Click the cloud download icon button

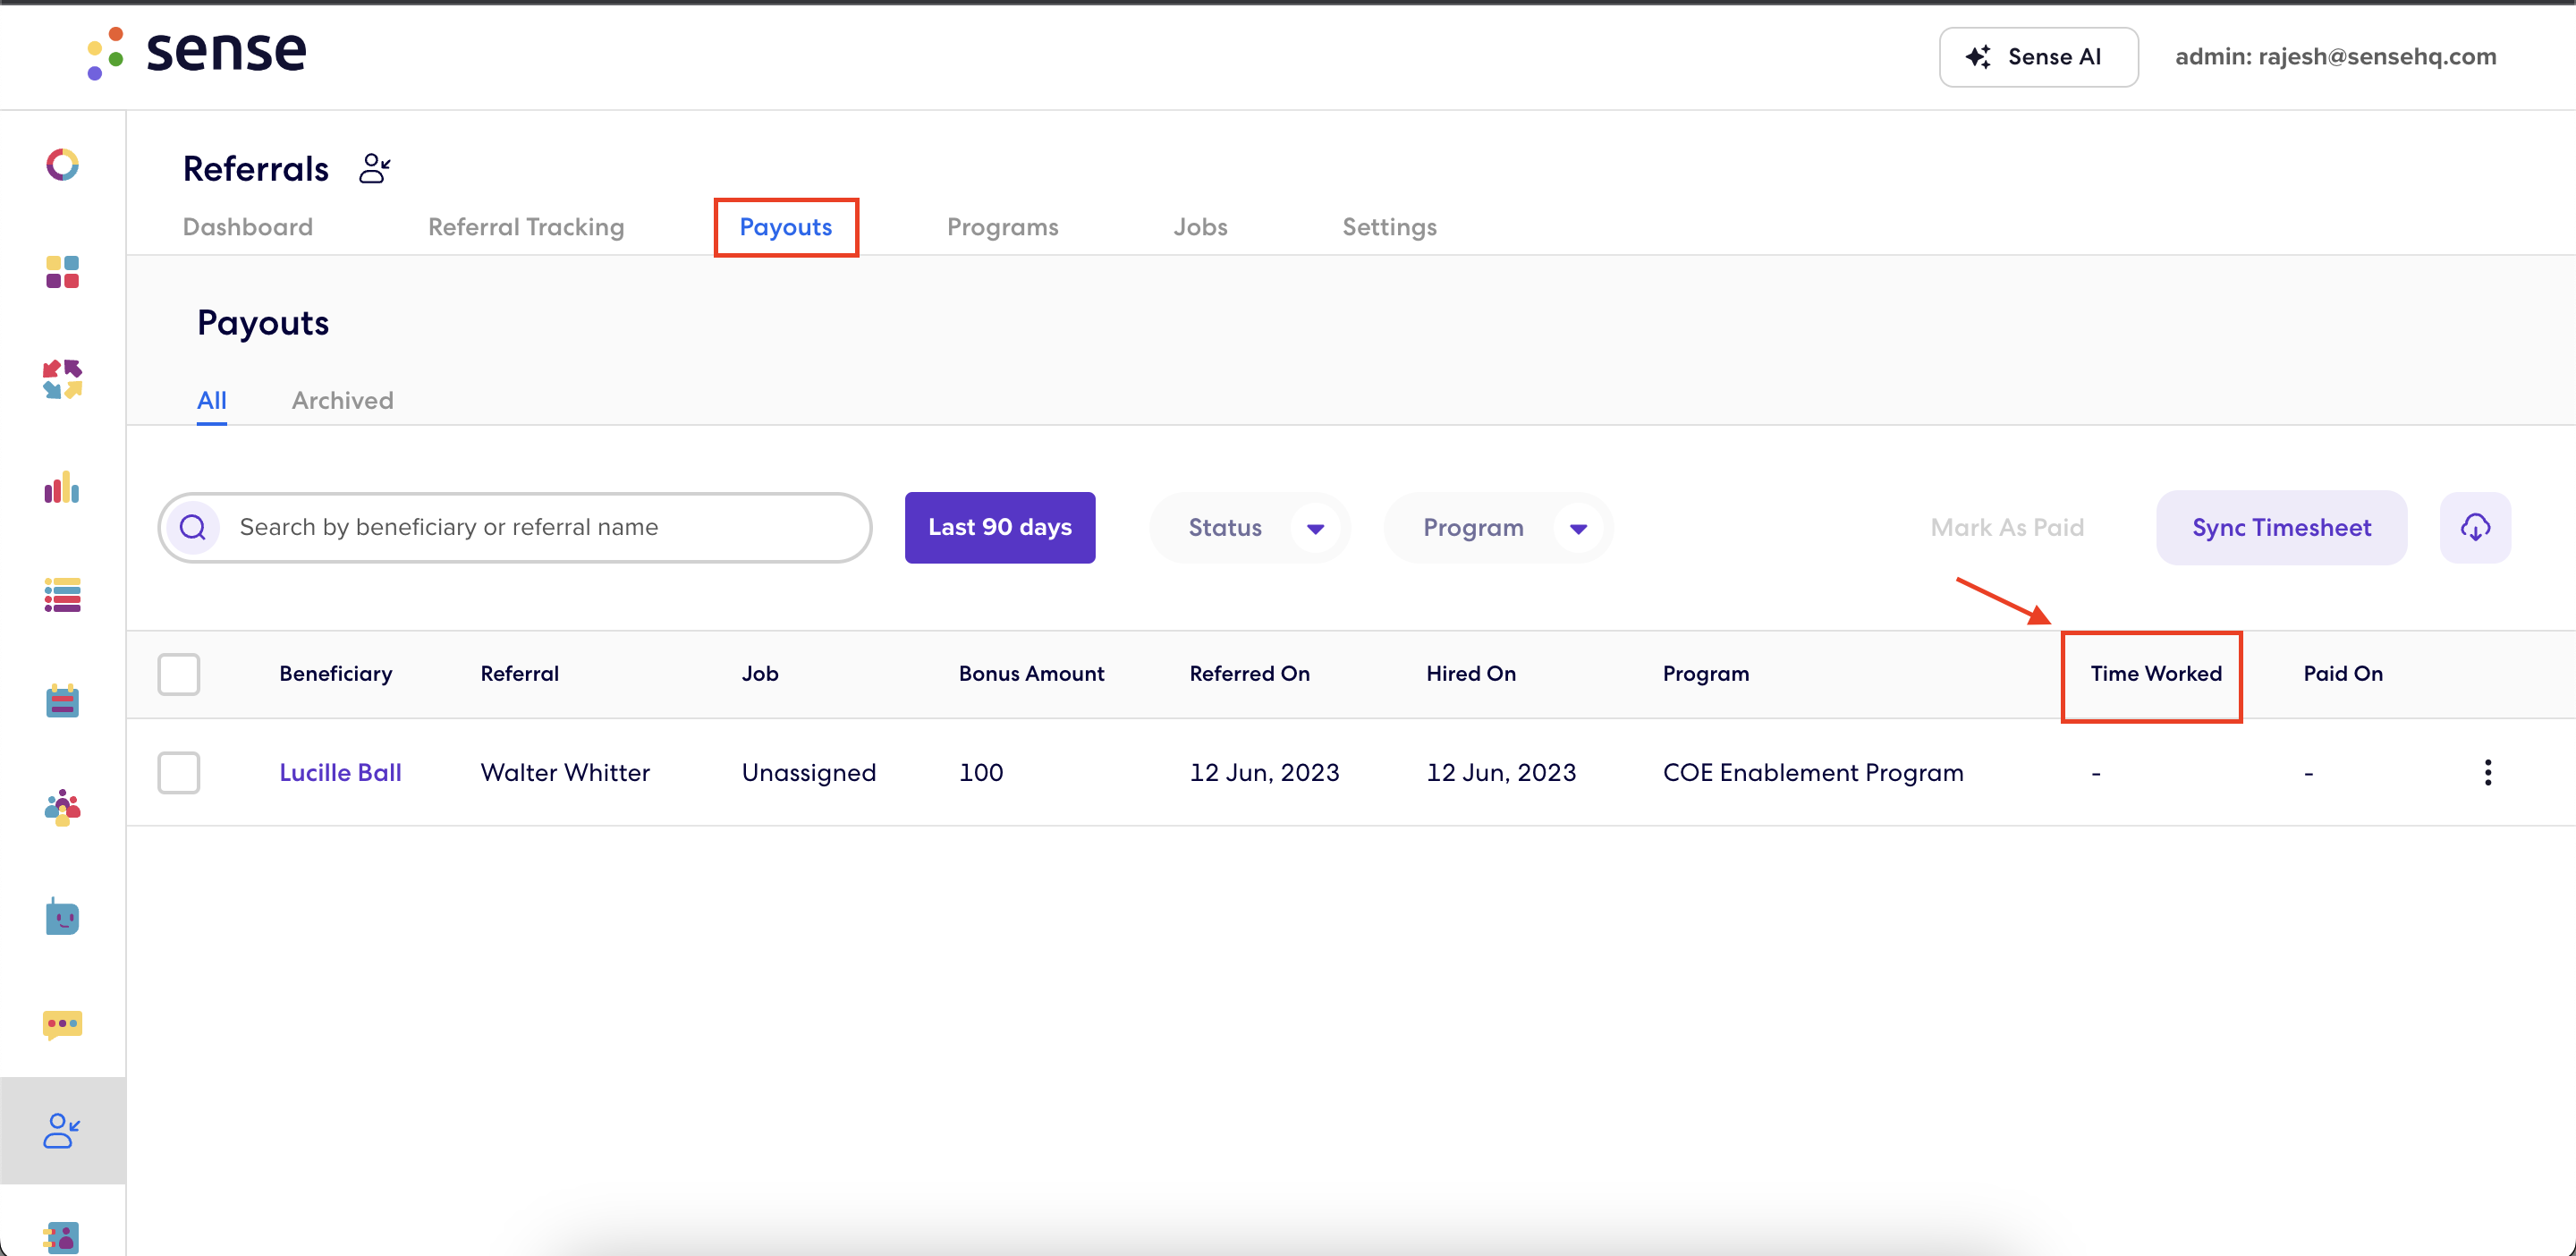(2475, 527)
